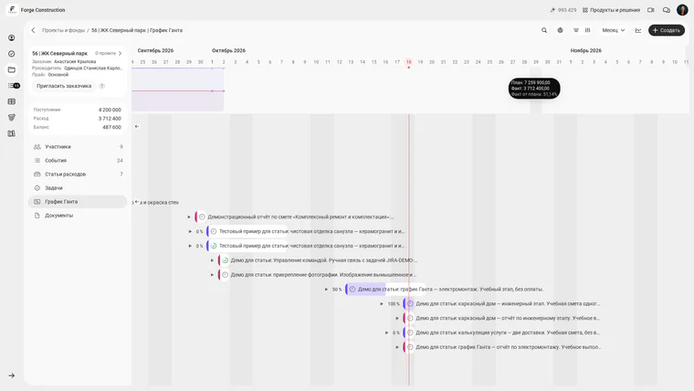
Task: Open the profile icon in left sidebar
Action: pos(12,37)
